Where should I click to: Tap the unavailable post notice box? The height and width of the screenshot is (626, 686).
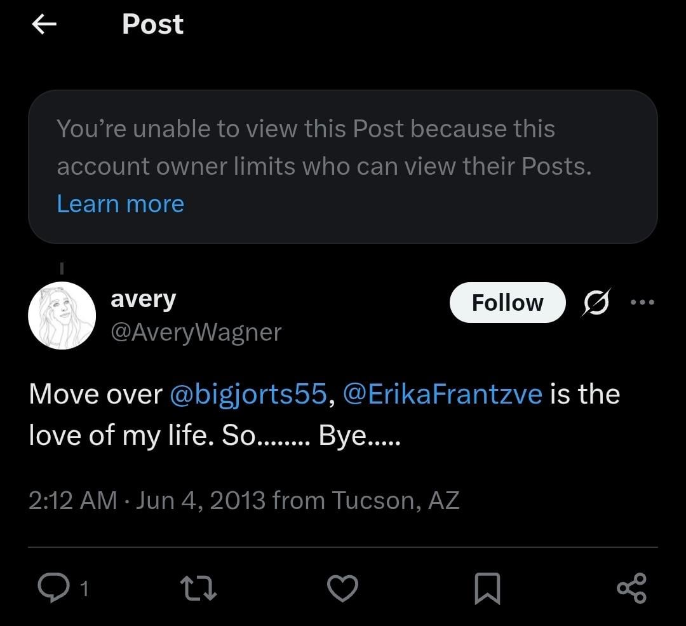[343, 167]
